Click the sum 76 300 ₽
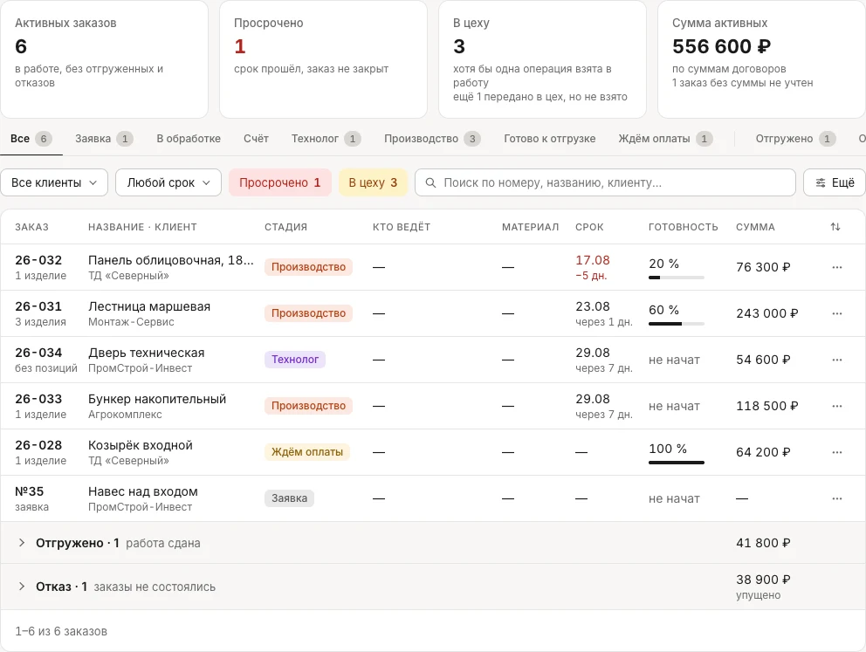This screenshot has height=652, width=866. (763, 267)
